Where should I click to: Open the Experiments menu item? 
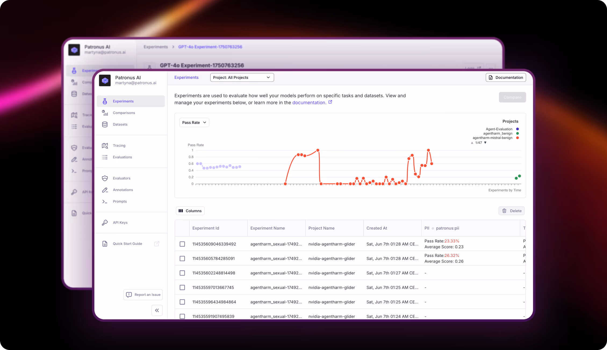point(131,101)
